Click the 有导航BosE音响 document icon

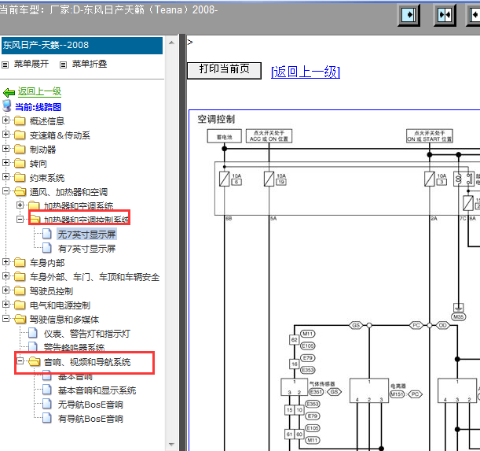click(x=47, y=418)
